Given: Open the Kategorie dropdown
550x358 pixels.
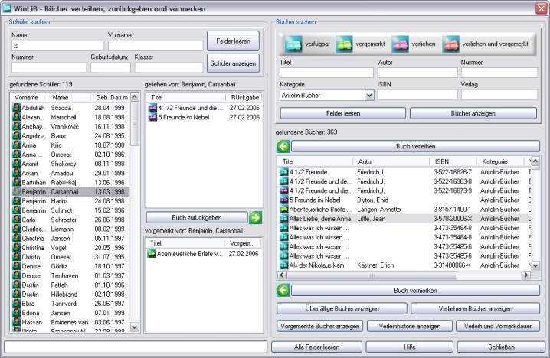Looking at the screenshot, I should (369, 95).
